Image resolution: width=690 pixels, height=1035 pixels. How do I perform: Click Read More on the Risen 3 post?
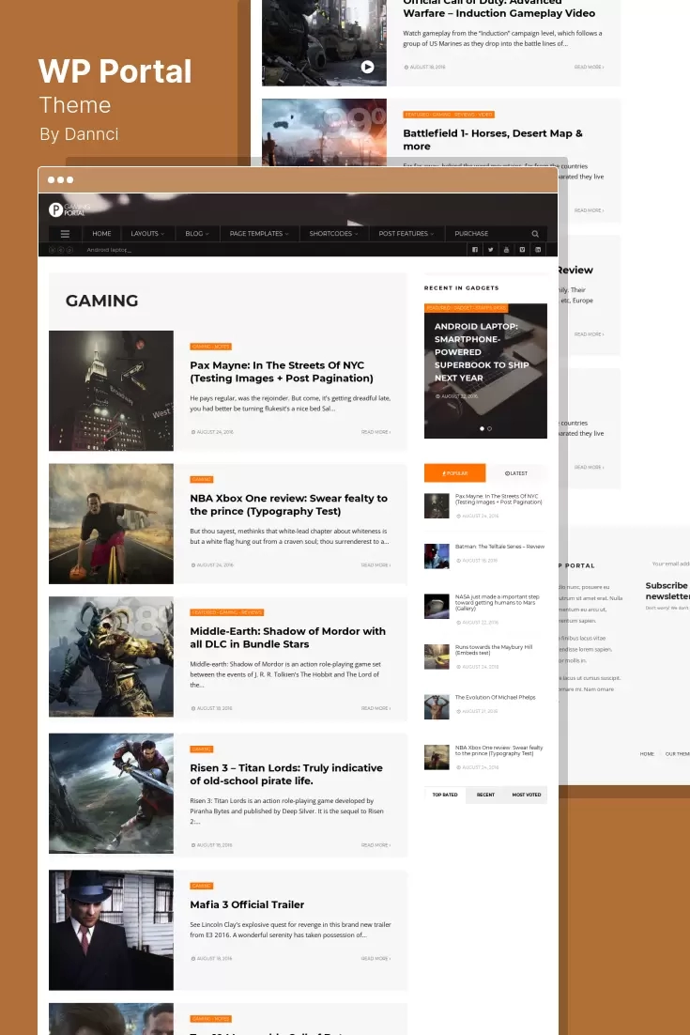click(x=376, y=845)
